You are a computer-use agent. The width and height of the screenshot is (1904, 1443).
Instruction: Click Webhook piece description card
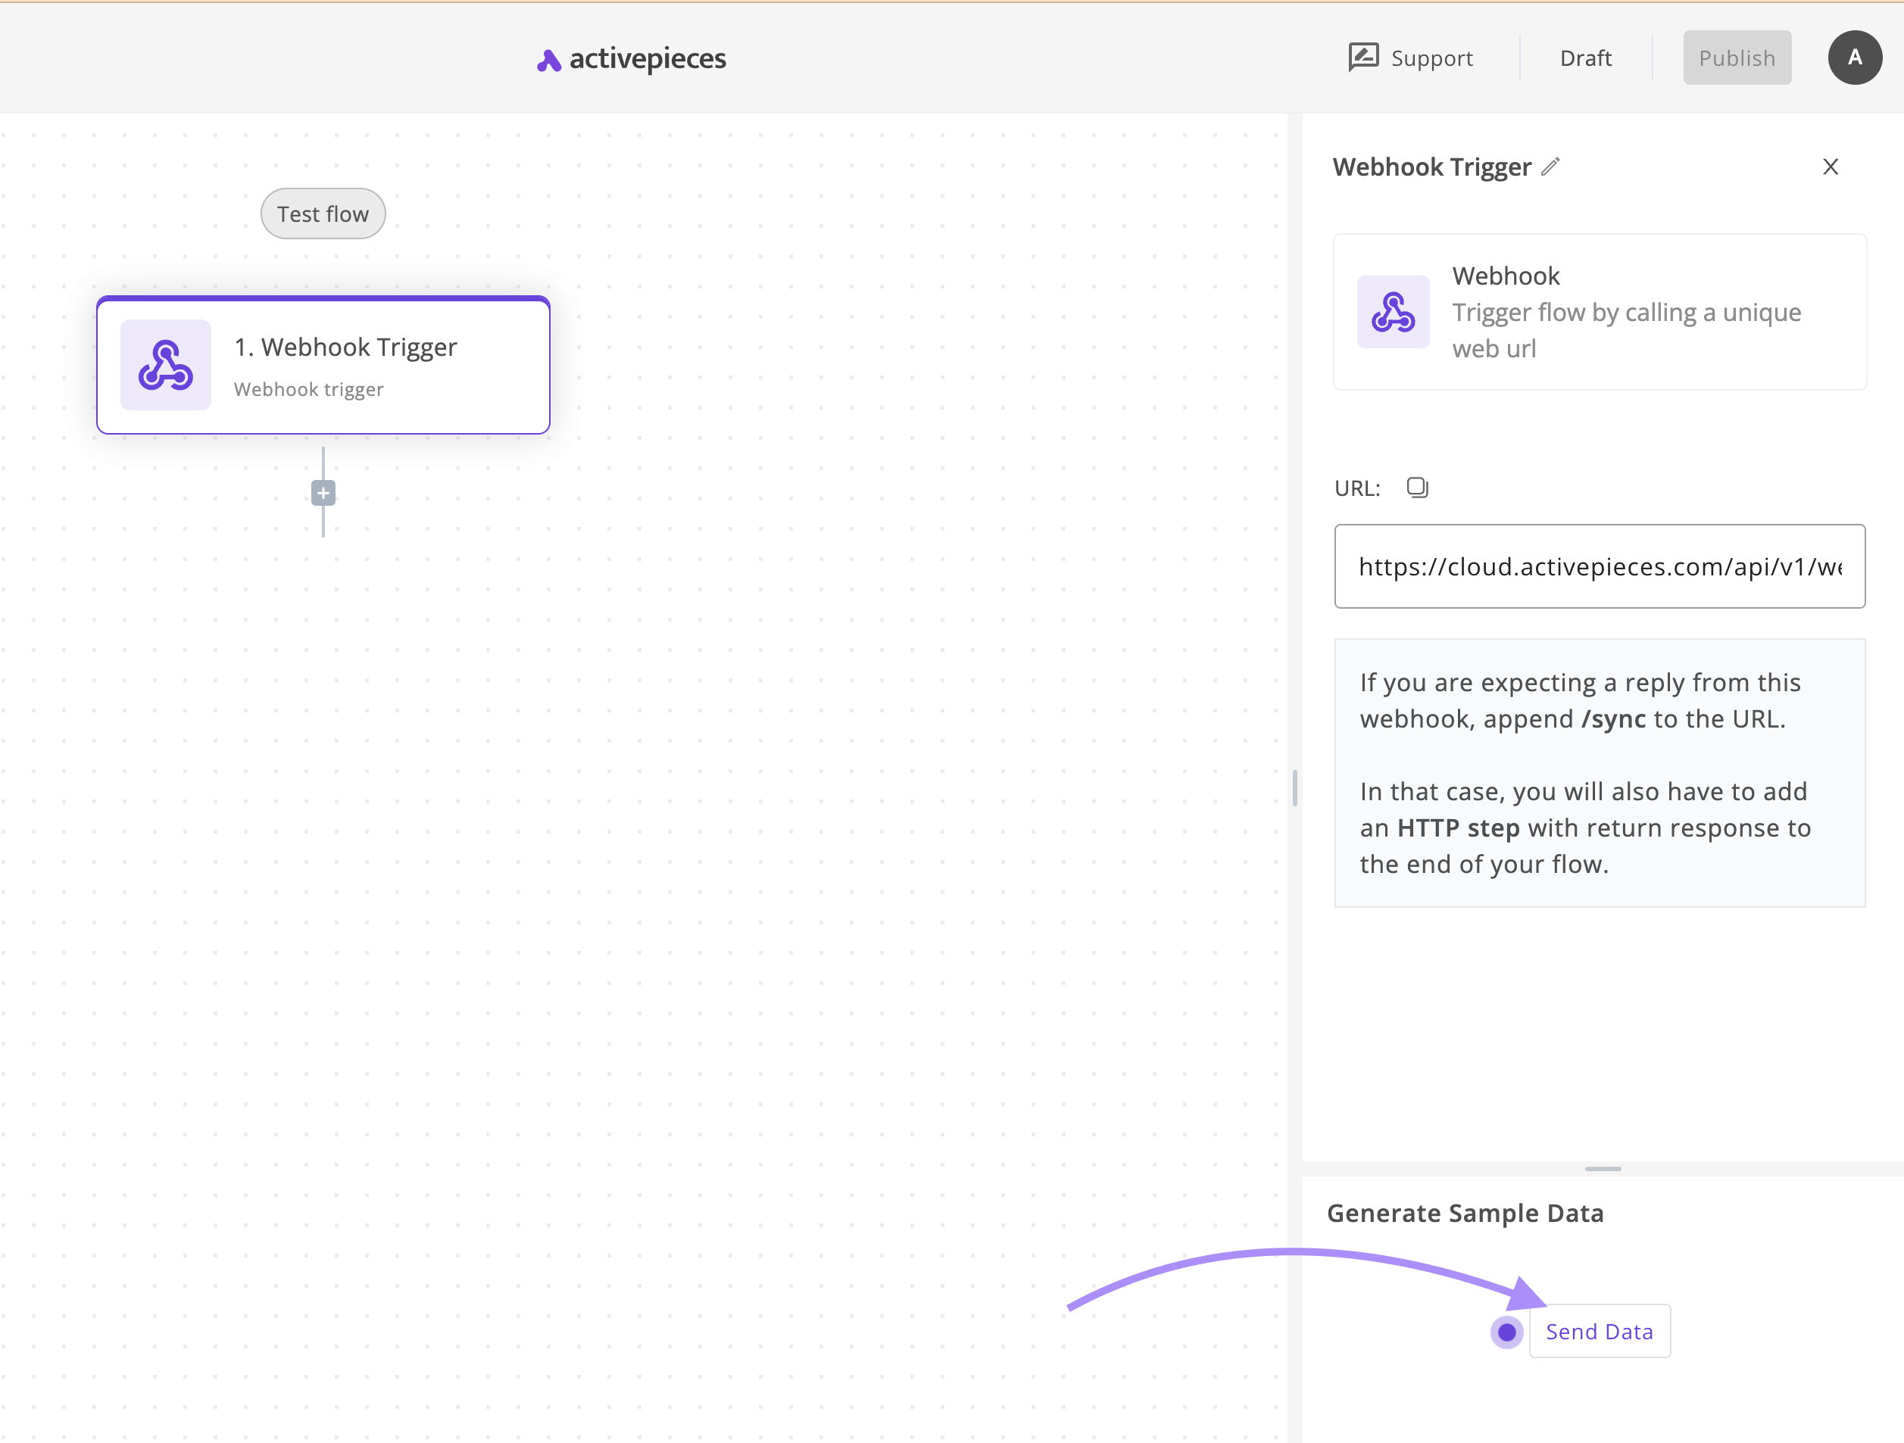tap(1600, 311)
